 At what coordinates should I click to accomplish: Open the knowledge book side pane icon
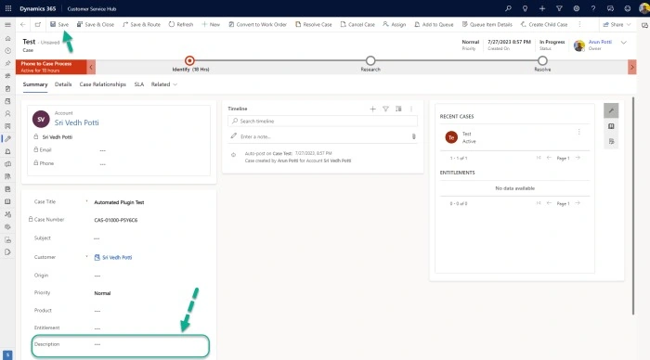tap(611, 126)
